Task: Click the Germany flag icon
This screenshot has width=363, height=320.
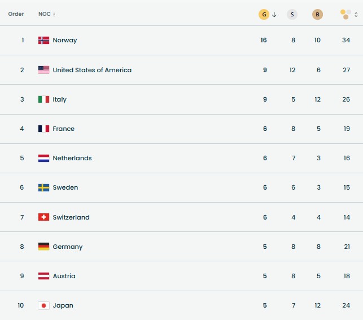Action: [43, 247]
